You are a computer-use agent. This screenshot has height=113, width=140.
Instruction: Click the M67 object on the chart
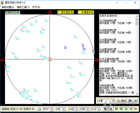[x=14, y=54]
